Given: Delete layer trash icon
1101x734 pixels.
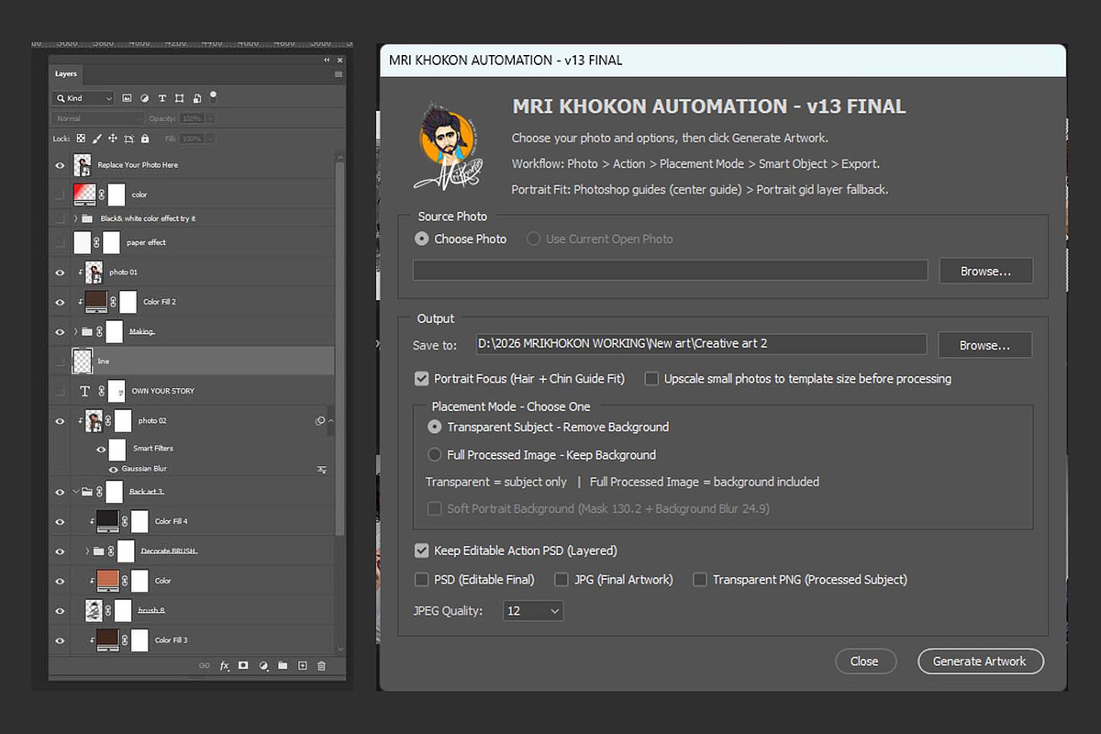Looking at the screenshot, I should pos(321,666).
